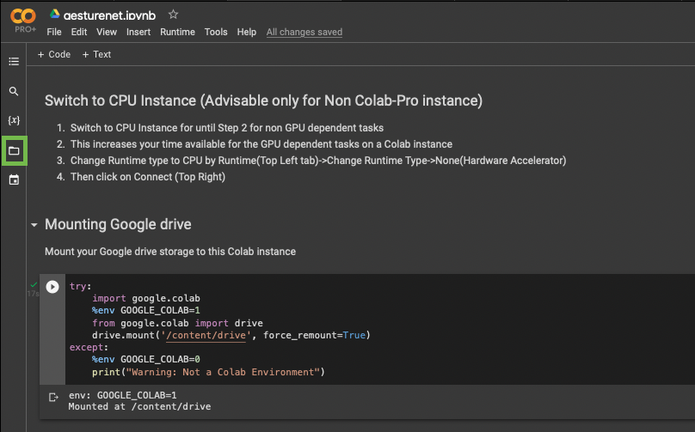The height and width of the screenshot is (432, 695).
Task: Open the Tools menu
Action: tap(216, 32)
